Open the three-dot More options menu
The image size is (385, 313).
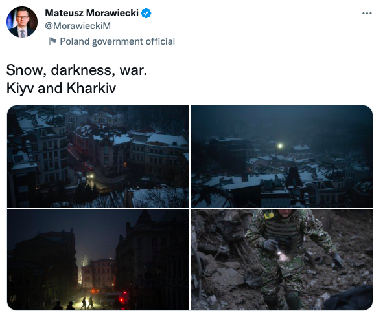367,13
